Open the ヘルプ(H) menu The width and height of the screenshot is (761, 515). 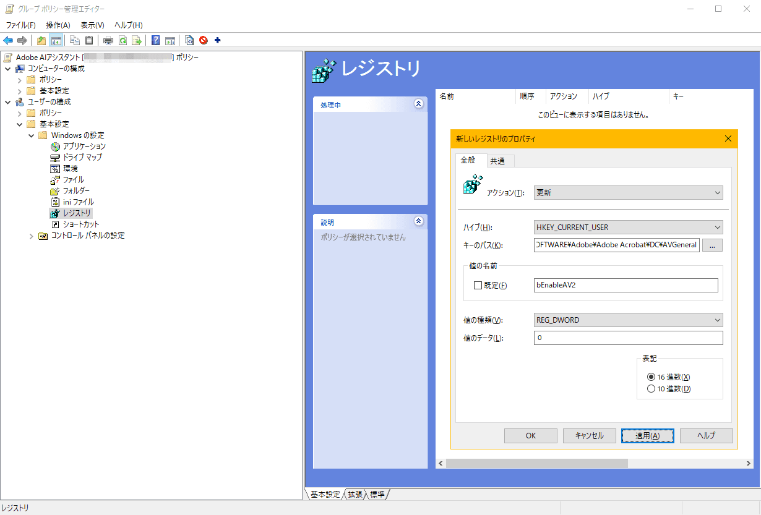point(129,25)
